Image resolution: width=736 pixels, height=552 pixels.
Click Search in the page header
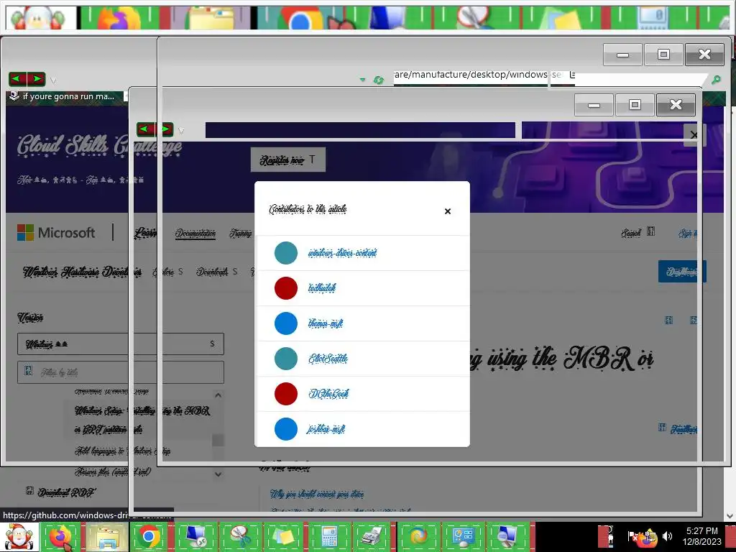click(x=638, y=232)
